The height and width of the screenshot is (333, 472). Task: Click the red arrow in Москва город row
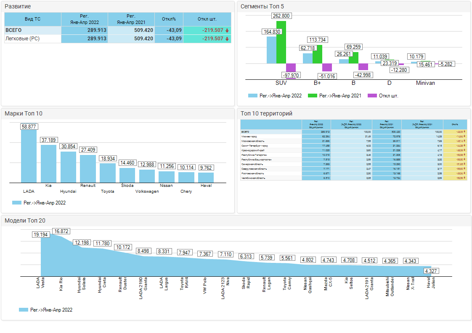(x=464, y=136)
